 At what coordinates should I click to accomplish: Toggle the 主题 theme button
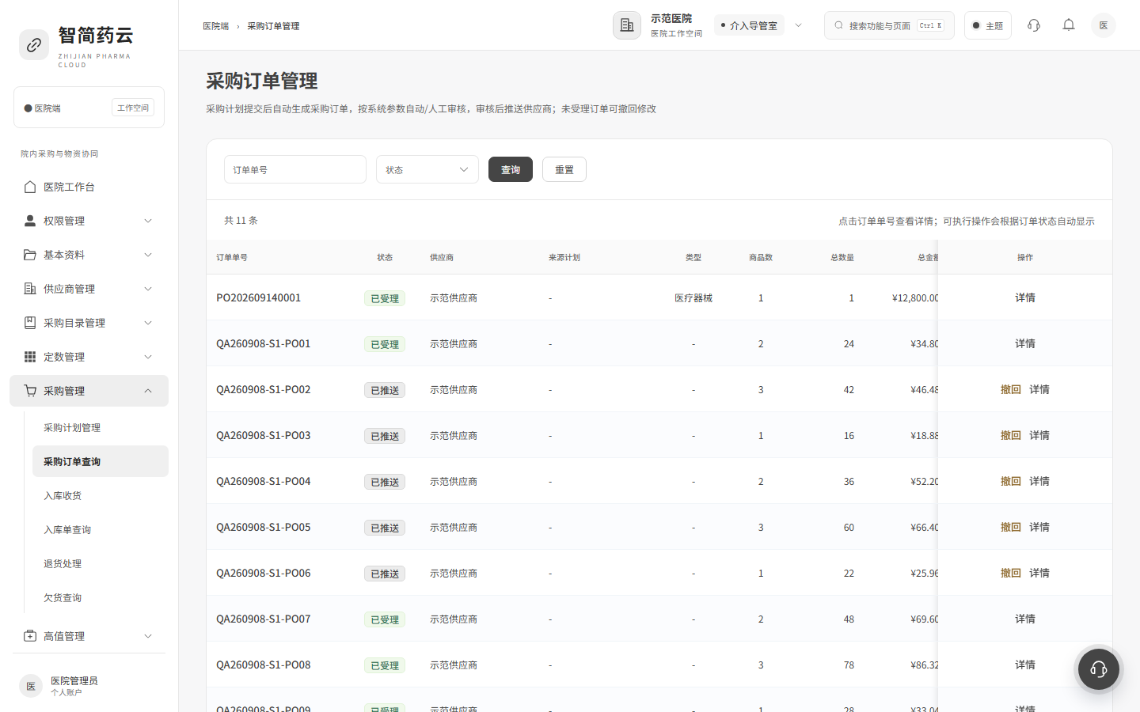click(988, 25)
